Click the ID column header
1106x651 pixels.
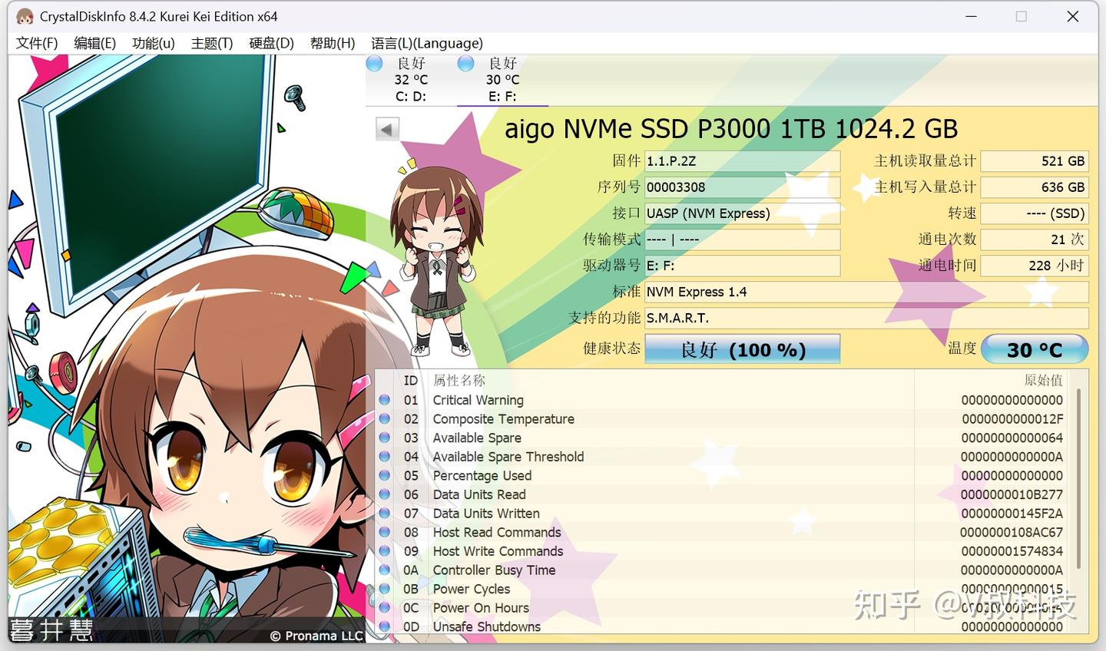pyautogui.click(x=411, y=381)
